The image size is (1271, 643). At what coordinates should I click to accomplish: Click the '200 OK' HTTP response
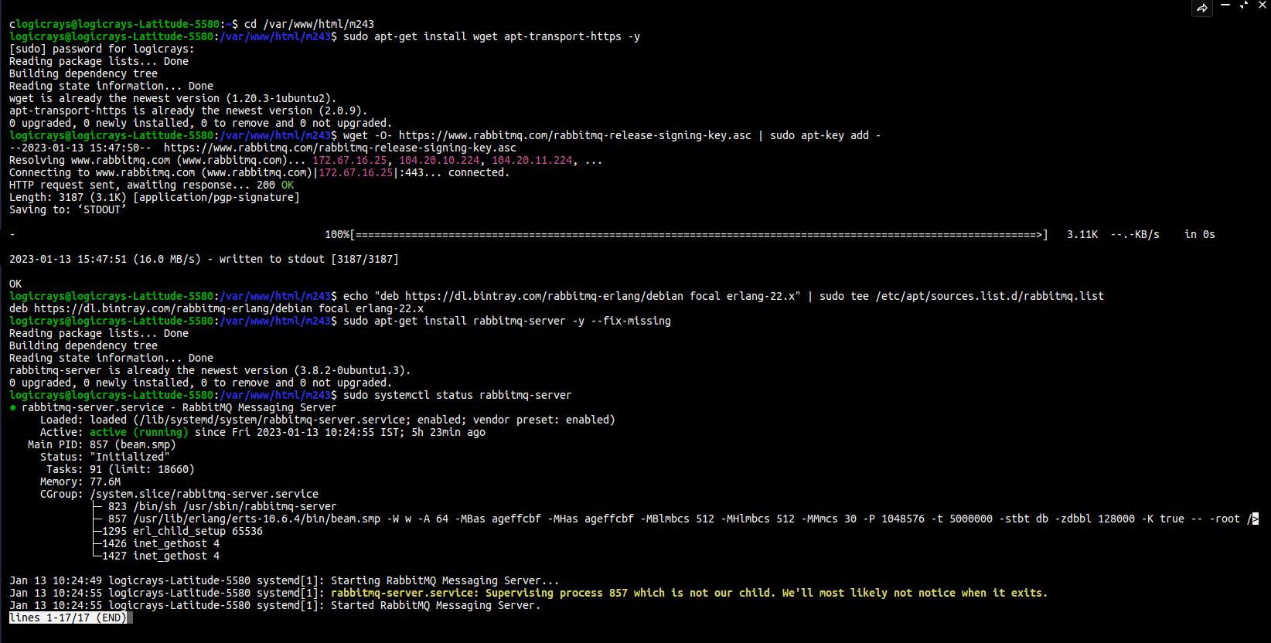[275, 185]
